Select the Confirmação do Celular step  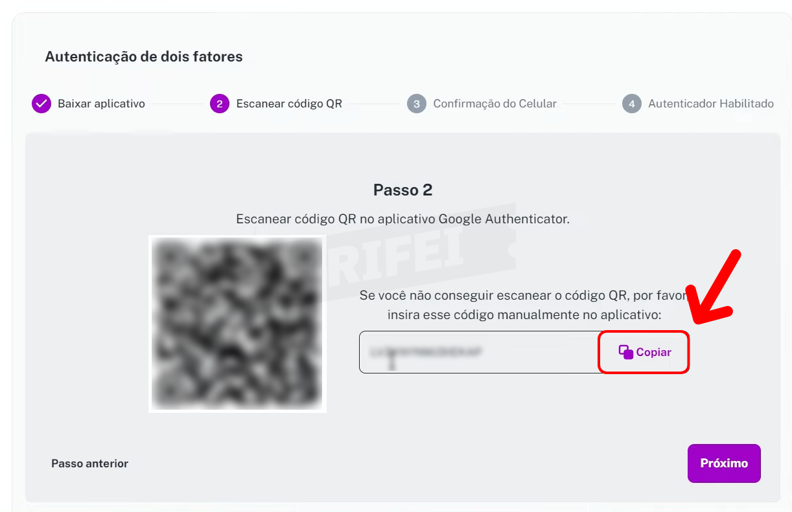[495, 104]
